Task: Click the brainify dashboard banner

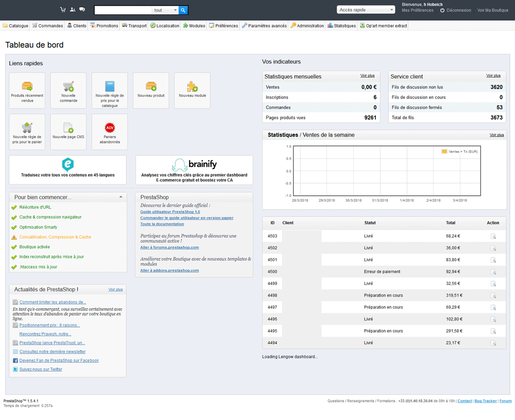Action: (x=195, y=170)
